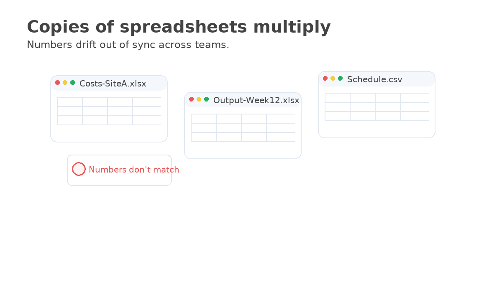Viewport: 502px width, 282px height.
Task: Close the Costs-SiteA.xlsx window with red dot
Action: [58, 83]
